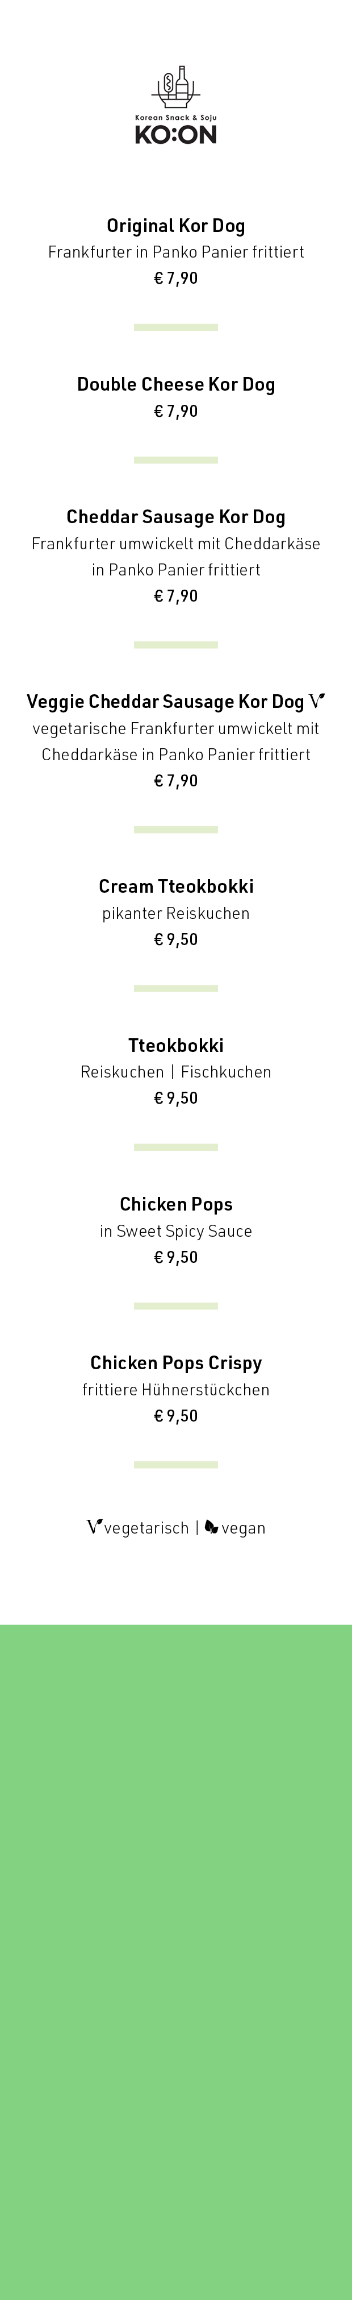
Task: Click the green footer color block
Action: coord(175,1962)
